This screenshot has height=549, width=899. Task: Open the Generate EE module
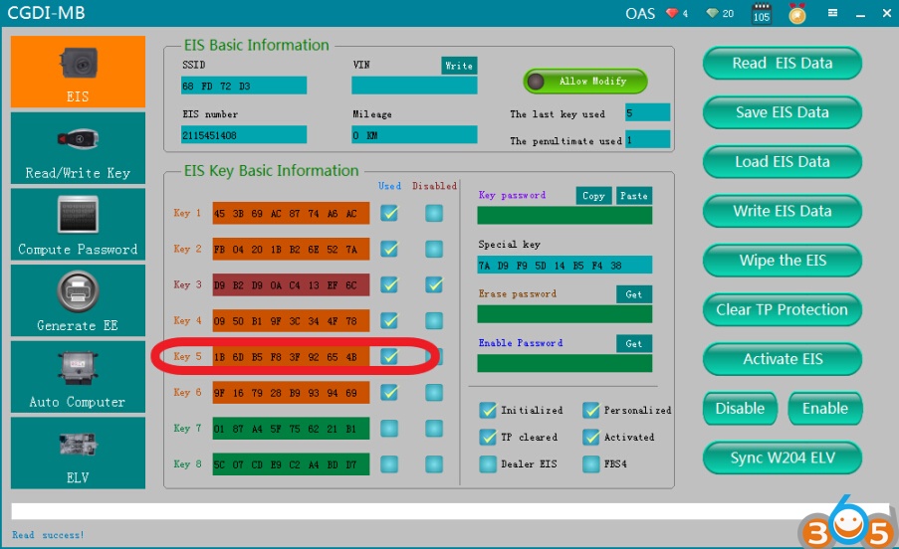tap(78, 300)
